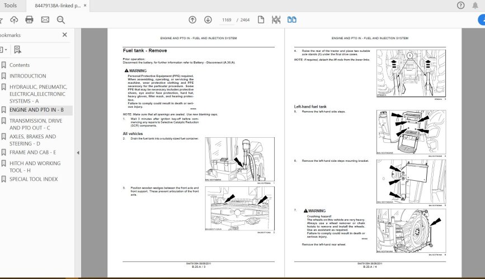Click bookmark icon beside SPECIAL TOOL INDEX
485x279 pixels.
4,179
